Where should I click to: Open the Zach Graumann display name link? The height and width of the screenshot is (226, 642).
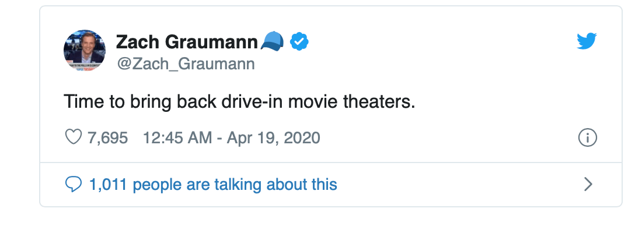coord(187,42)
